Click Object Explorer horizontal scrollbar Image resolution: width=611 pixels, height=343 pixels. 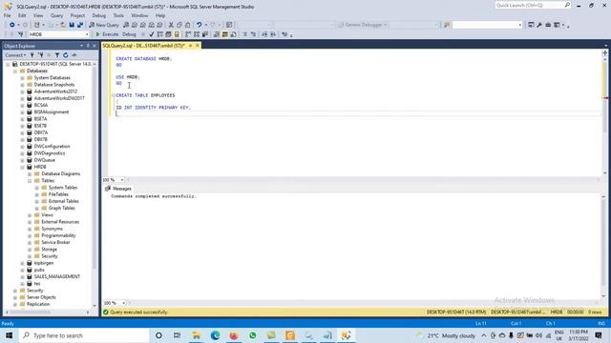pyautogui.click(x=47, y=312)
